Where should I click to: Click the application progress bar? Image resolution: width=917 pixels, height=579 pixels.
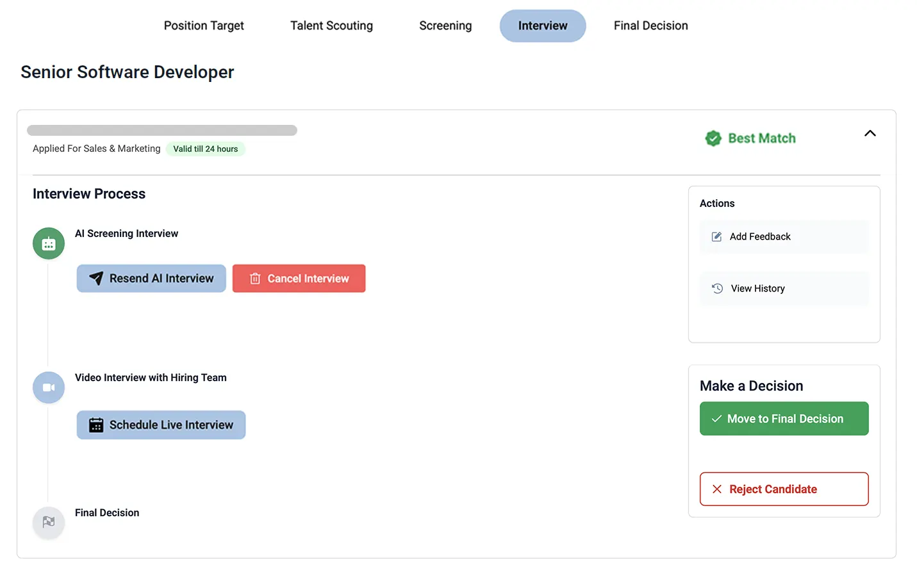pos(162,129)
